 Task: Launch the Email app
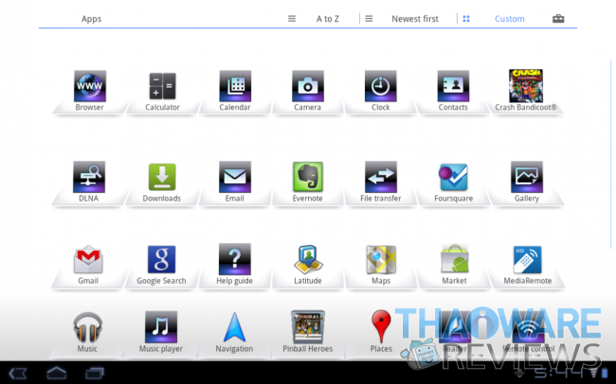click(x=235, y=177)
